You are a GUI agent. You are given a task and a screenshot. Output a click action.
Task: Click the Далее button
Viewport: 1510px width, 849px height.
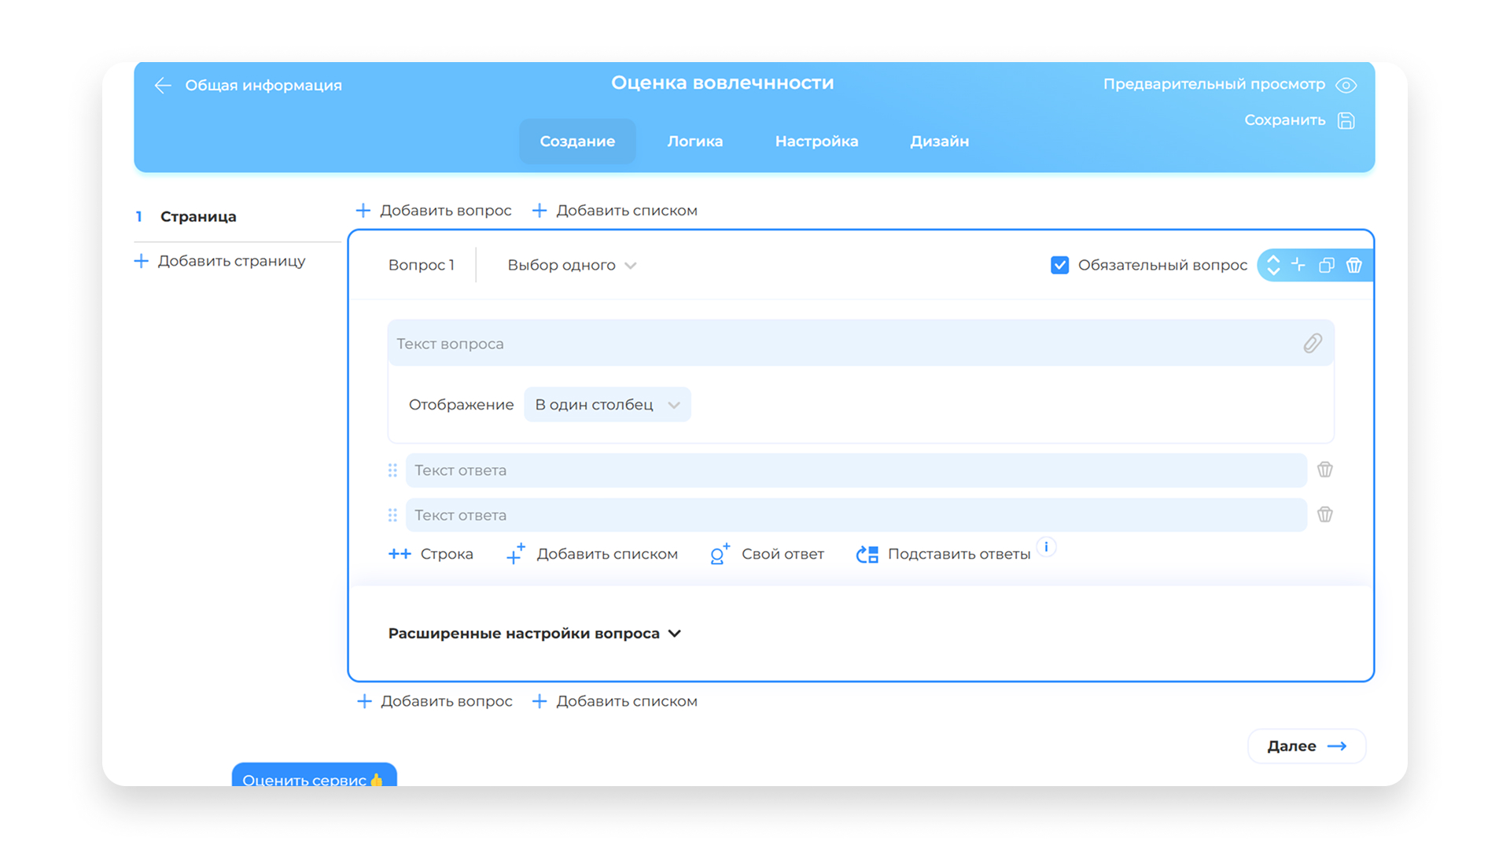tap(1306, 746)
